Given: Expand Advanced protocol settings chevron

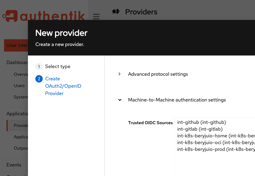Looking at the screenshot, I should point(120,74).
